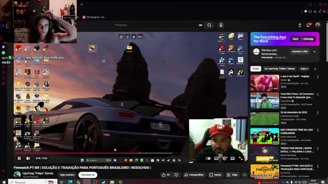Expand the filter chips with the right arrow
Viewport: 328px width, 184px height.
coord(315,69)
